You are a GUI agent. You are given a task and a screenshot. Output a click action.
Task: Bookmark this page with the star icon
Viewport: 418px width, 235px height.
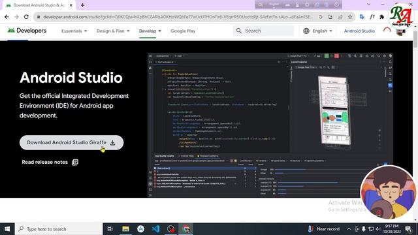click(x=350, y=17)
